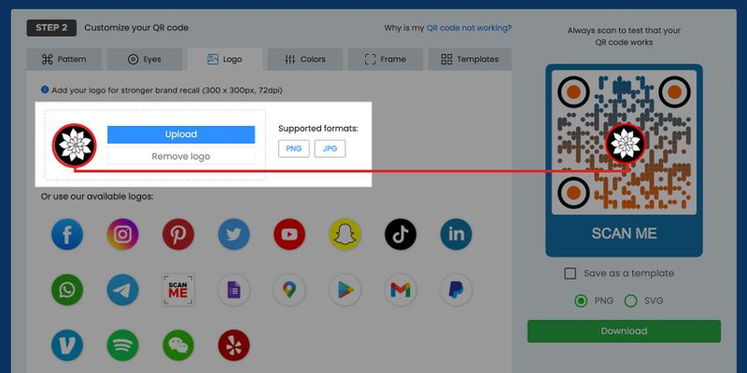This screenshot has height=373, width=747.
Task: Choose the Google Play logo
Action: coord(345,290)
